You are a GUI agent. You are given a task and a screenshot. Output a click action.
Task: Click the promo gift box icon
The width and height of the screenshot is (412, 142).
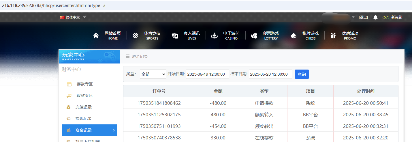[333, 36]
